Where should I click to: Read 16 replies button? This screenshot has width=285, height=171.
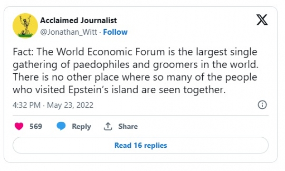[x=141, y=145]
